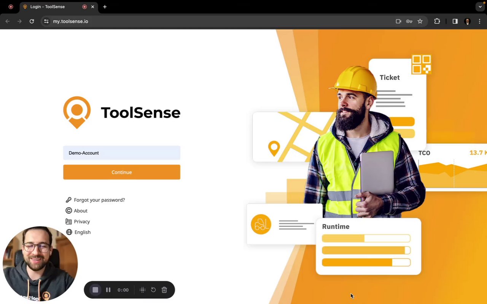Viewport: 487px width, 304px height.
Task: Open the Forgot your password? link
Action: (99, 200)
